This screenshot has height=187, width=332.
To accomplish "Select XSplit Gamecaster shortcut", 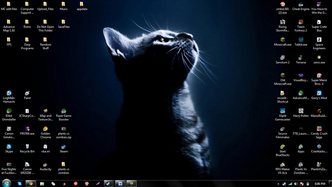I will 282,115.
